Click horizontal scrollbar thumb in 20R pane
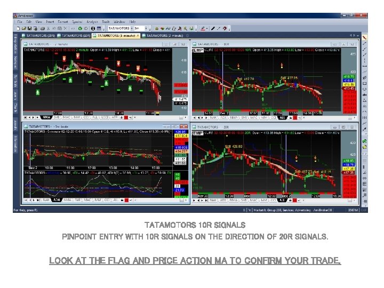 point(350,201)
